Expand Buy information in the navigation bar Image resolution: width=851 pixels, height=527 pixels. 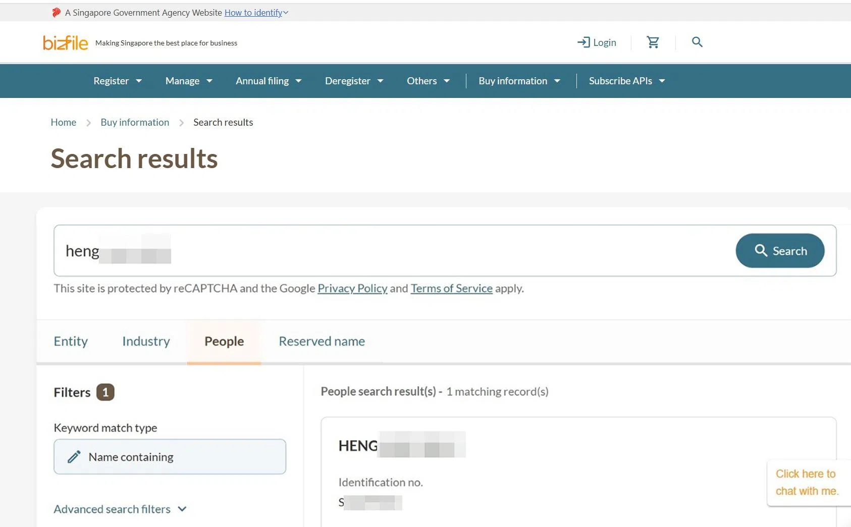pos(519,81)
